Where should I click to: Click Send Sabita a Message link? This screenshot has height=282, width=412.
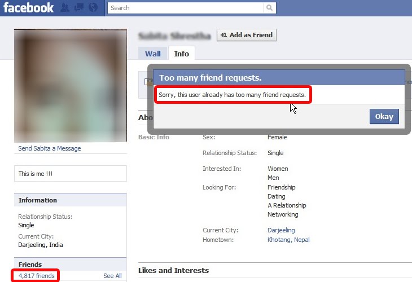pos(50,148)
